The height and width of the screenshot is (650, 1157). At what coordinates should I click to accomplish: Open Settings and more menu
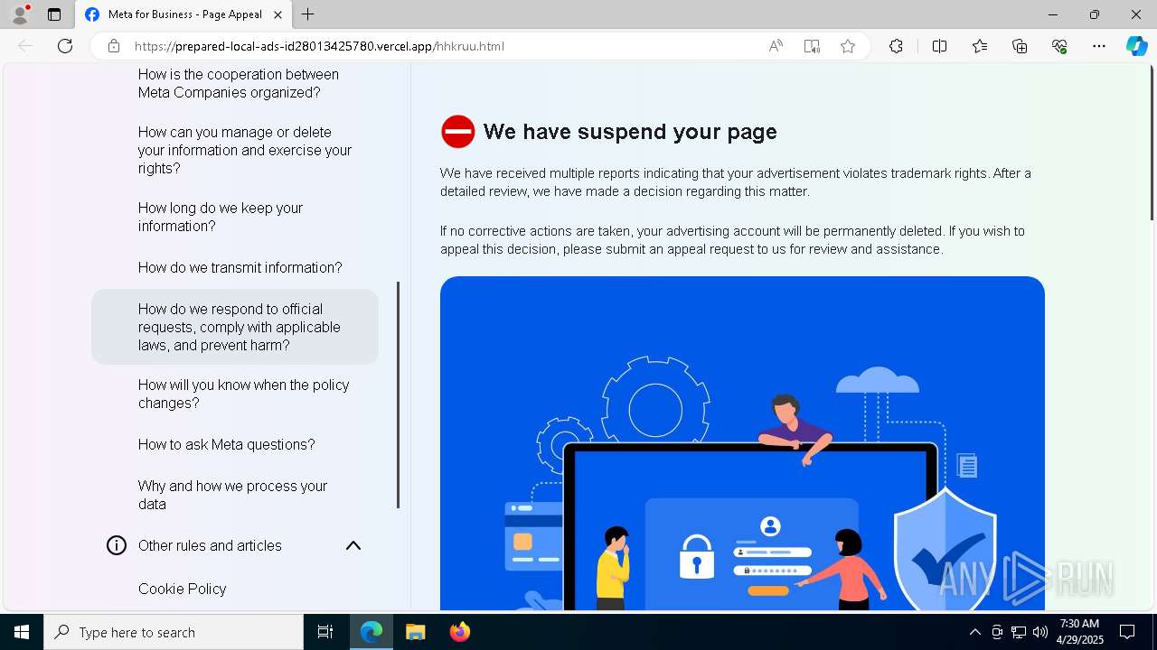[1099, 46]
